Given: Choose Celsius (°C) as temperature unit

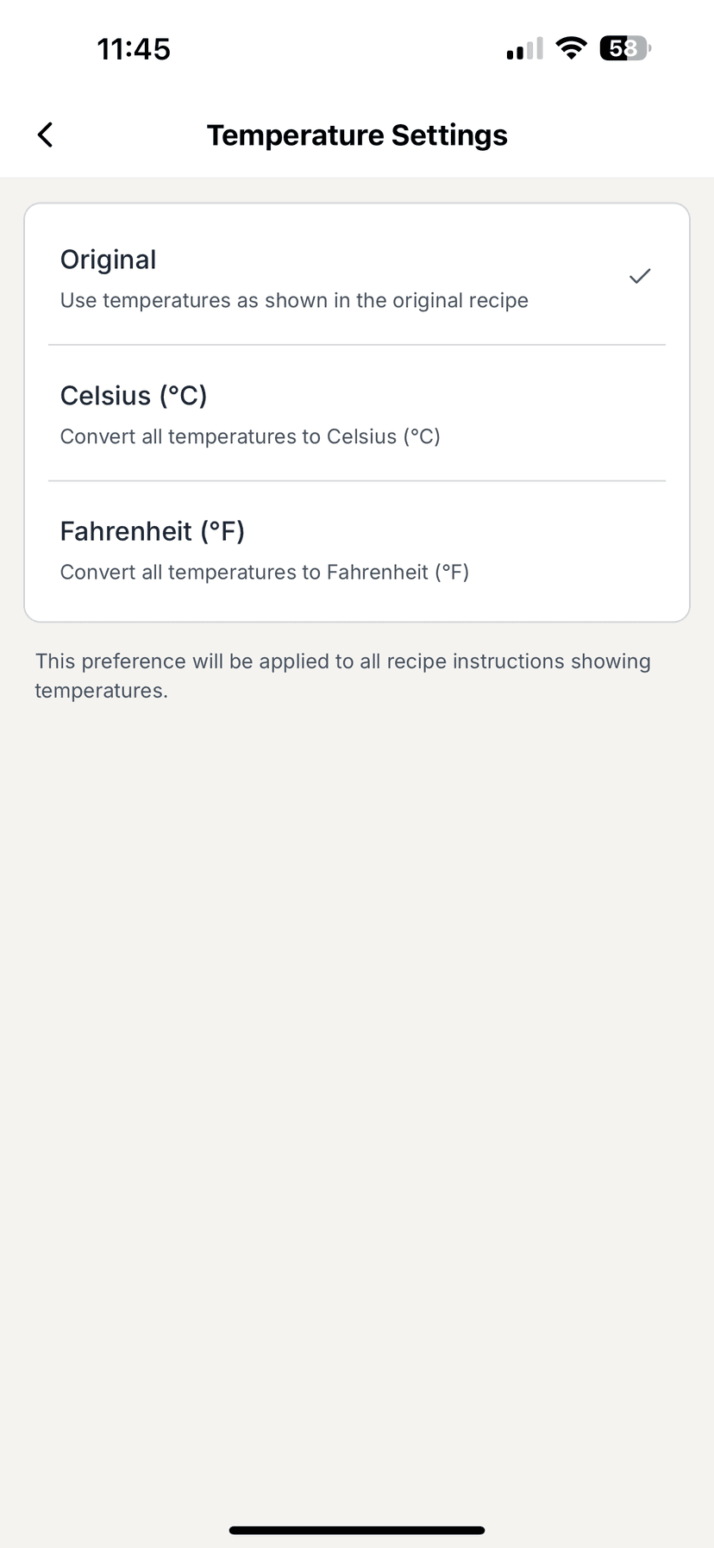Looking at the screenshot, I should pyautogui.click(x=134, y=396).
